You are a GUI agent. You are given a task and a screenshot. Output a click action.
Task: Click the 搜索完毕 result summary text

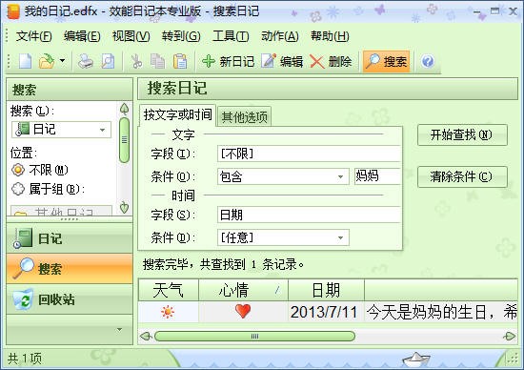(x=223, y=264)
